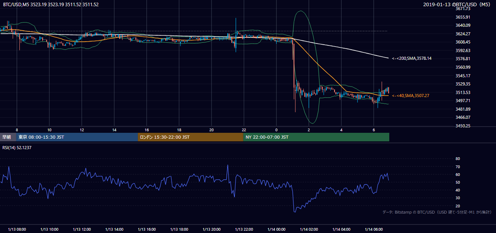The image size is (496, 233).
Task: Click the 1/13 18:00 bottom time label
Action: pyautogui.click(x=179, y=229)
